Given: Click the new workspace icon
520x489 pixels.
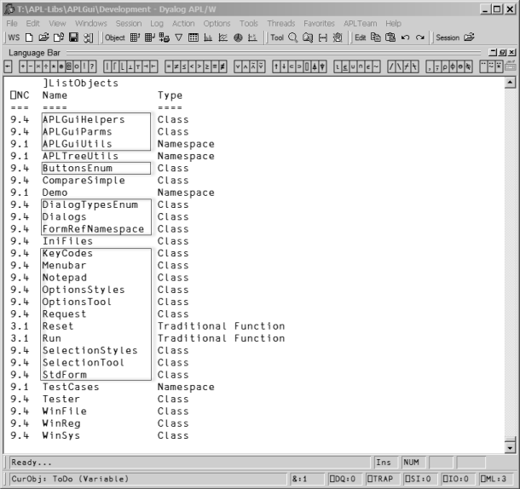Looking at the screenshot, I should coord(29,37).
